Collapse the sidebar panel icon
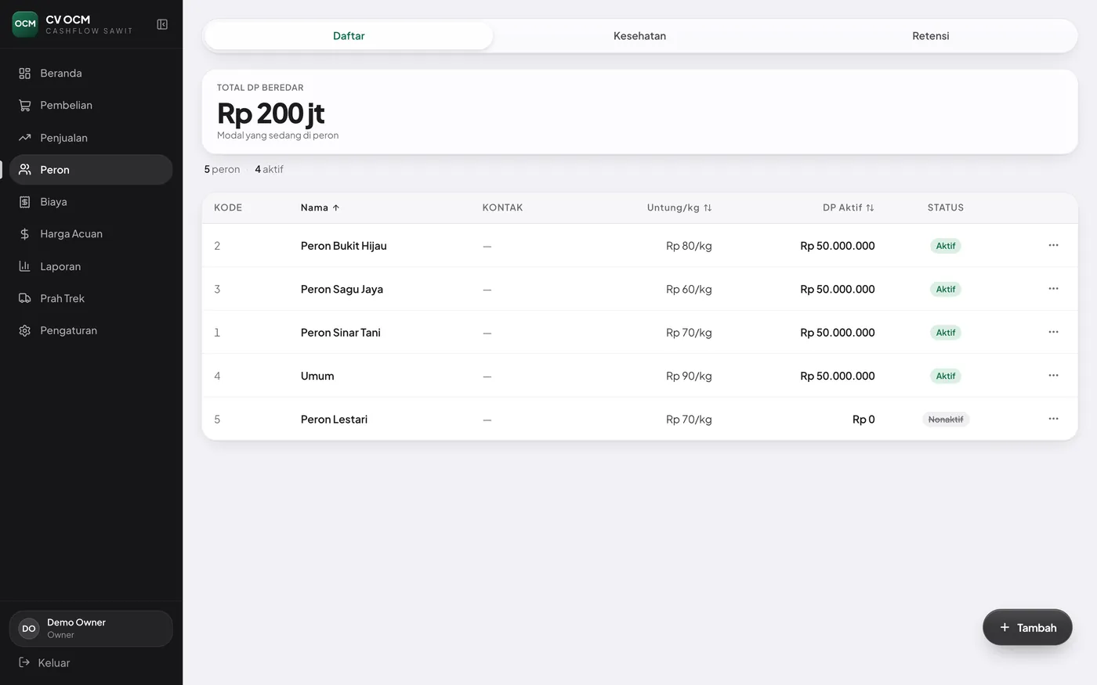 (162, 24)
